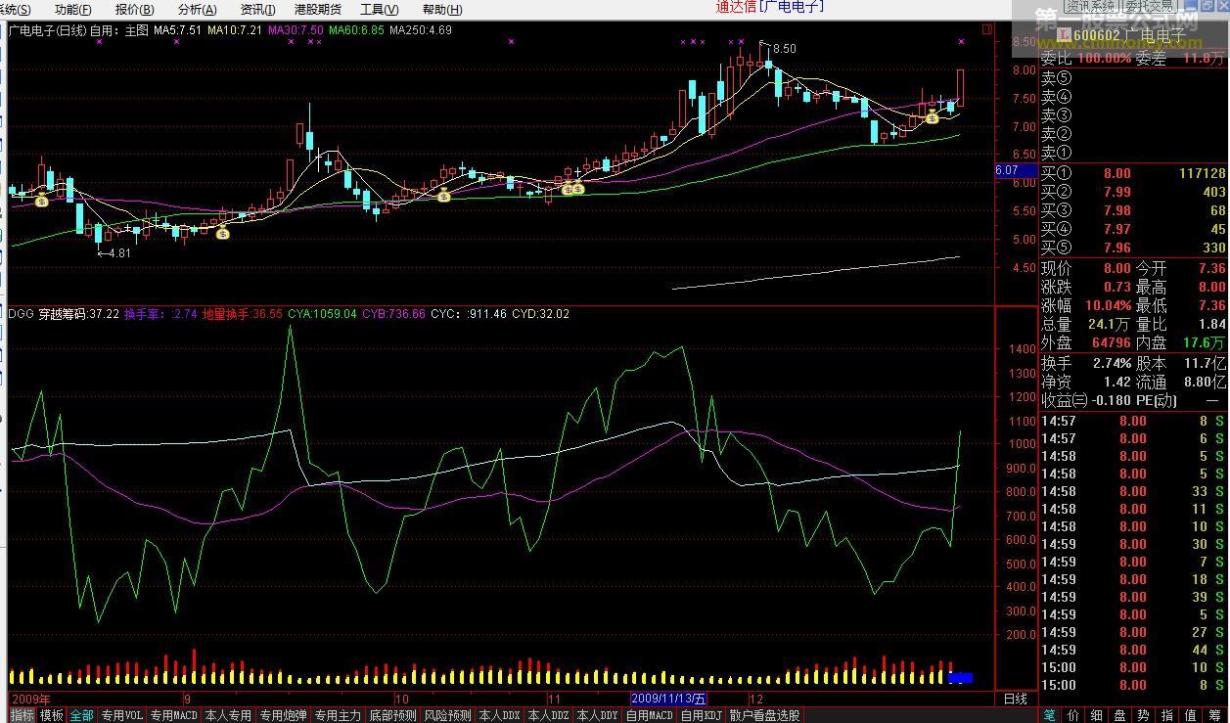
Task: Click the 买① price 8.00 row
Action: click(1133, 173)
